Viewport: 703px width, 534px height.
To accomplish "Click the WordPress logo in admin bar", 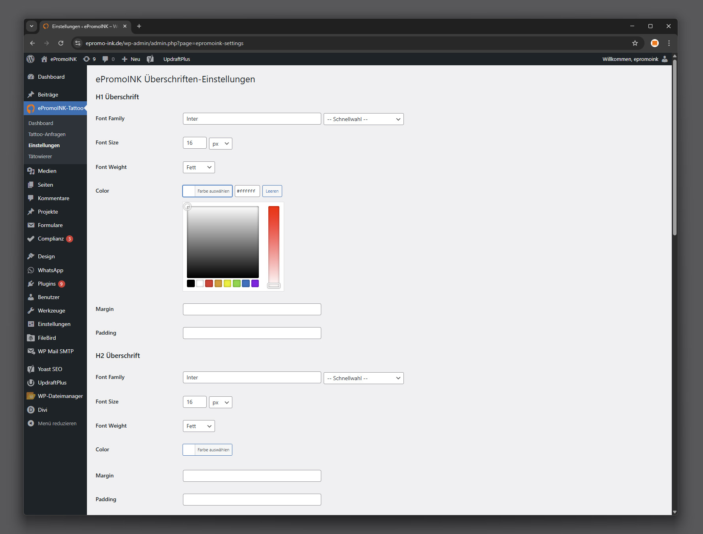I will click(x=30, y=59).
